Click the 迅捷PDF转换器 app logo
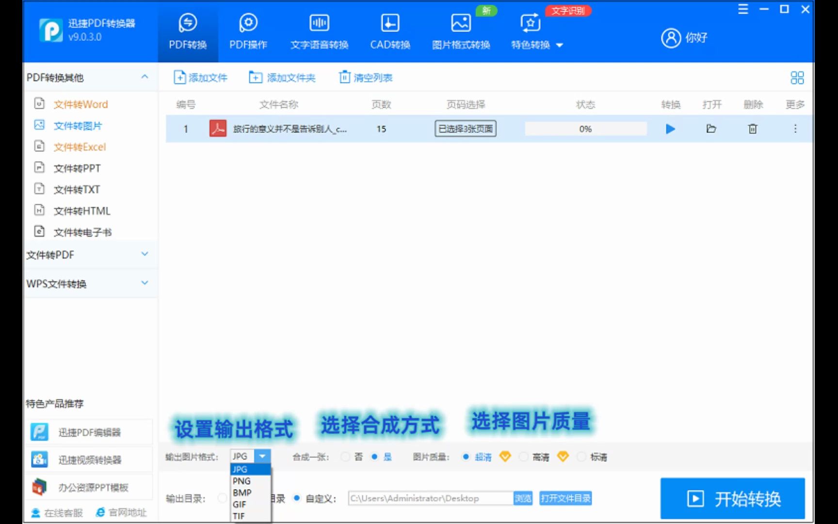838x524 pixels. coord(51,30)
